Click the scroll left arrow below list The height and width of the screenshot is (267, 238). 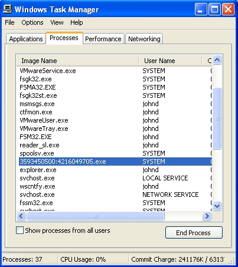click(x=21, y=216)
